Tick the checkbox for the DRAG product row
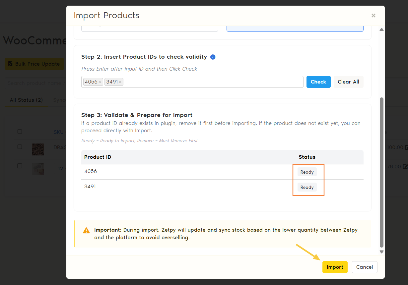The image size is (408, 285). pyautogui.click(x=20, y=147)
